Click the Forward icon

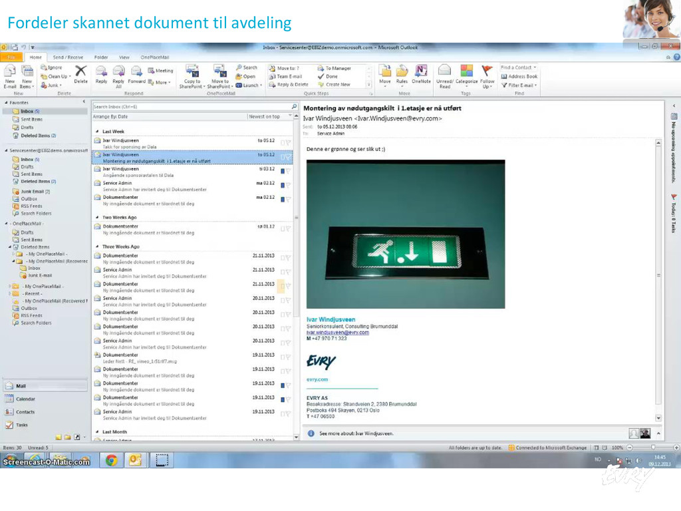click(136, 71)
